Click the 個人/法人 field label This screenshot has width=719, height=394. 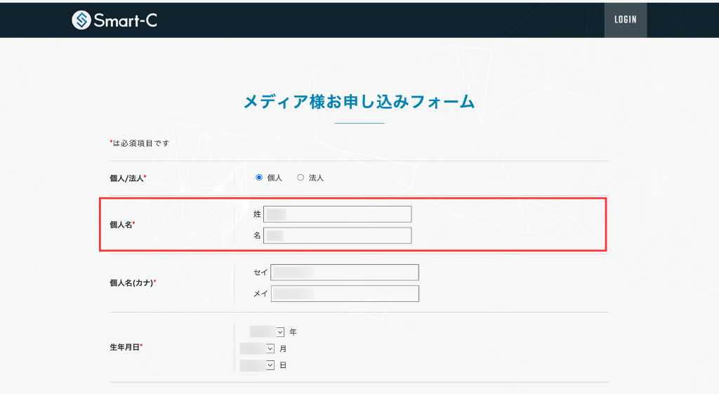coord(128,178)
